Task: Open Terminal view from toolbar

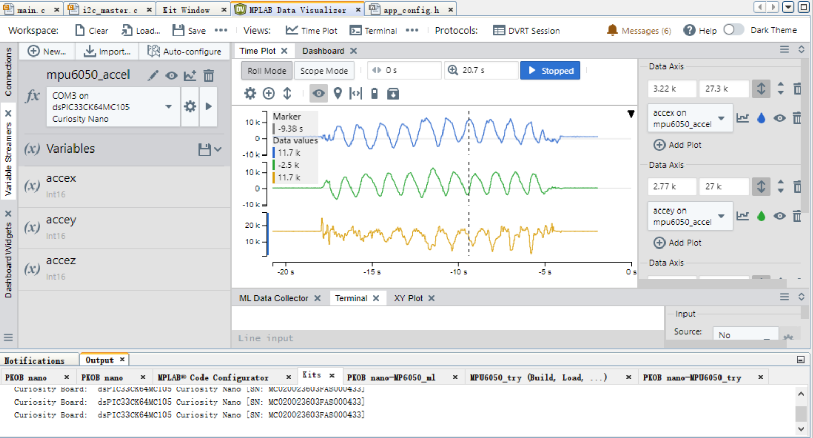Action: (x=373, y=30)
